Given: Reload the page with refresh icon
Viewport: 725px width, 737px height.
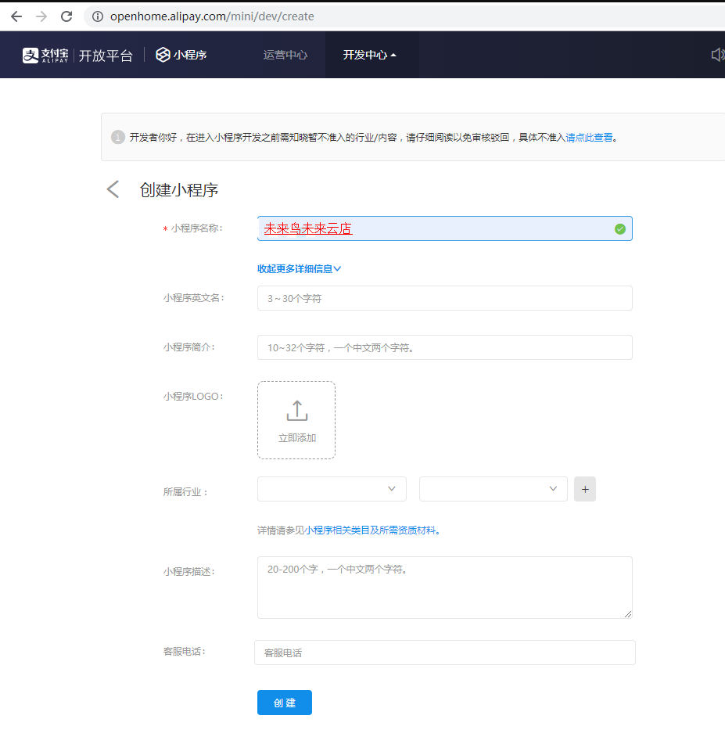Looking at the screenshot, I should coord(66,16).
